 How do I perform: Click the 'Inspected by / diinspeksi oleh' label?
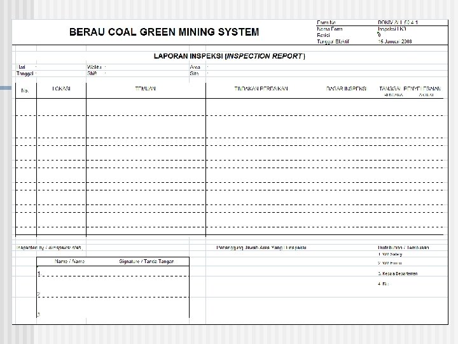[x=50, y=248]
